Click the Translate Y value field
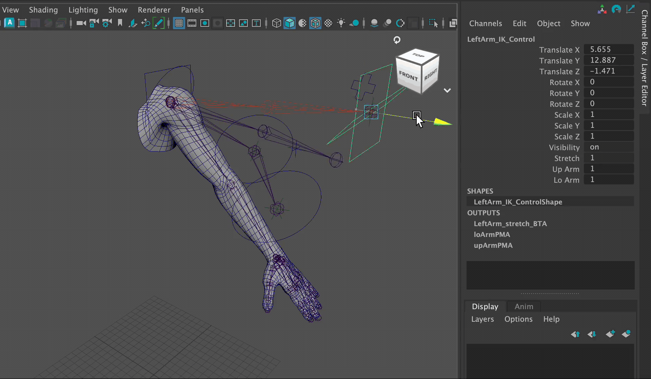 pyautogui.click(x=609, y=60)
